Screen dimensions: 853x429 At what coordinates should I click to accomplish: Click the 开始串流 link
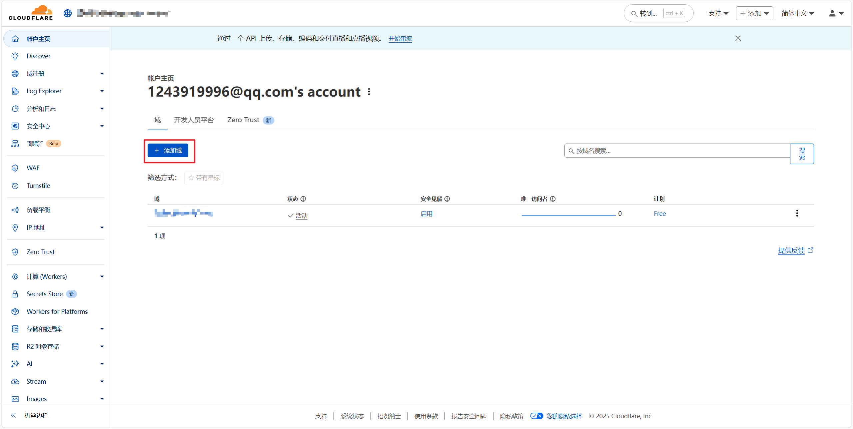click(x=400, y=39)
